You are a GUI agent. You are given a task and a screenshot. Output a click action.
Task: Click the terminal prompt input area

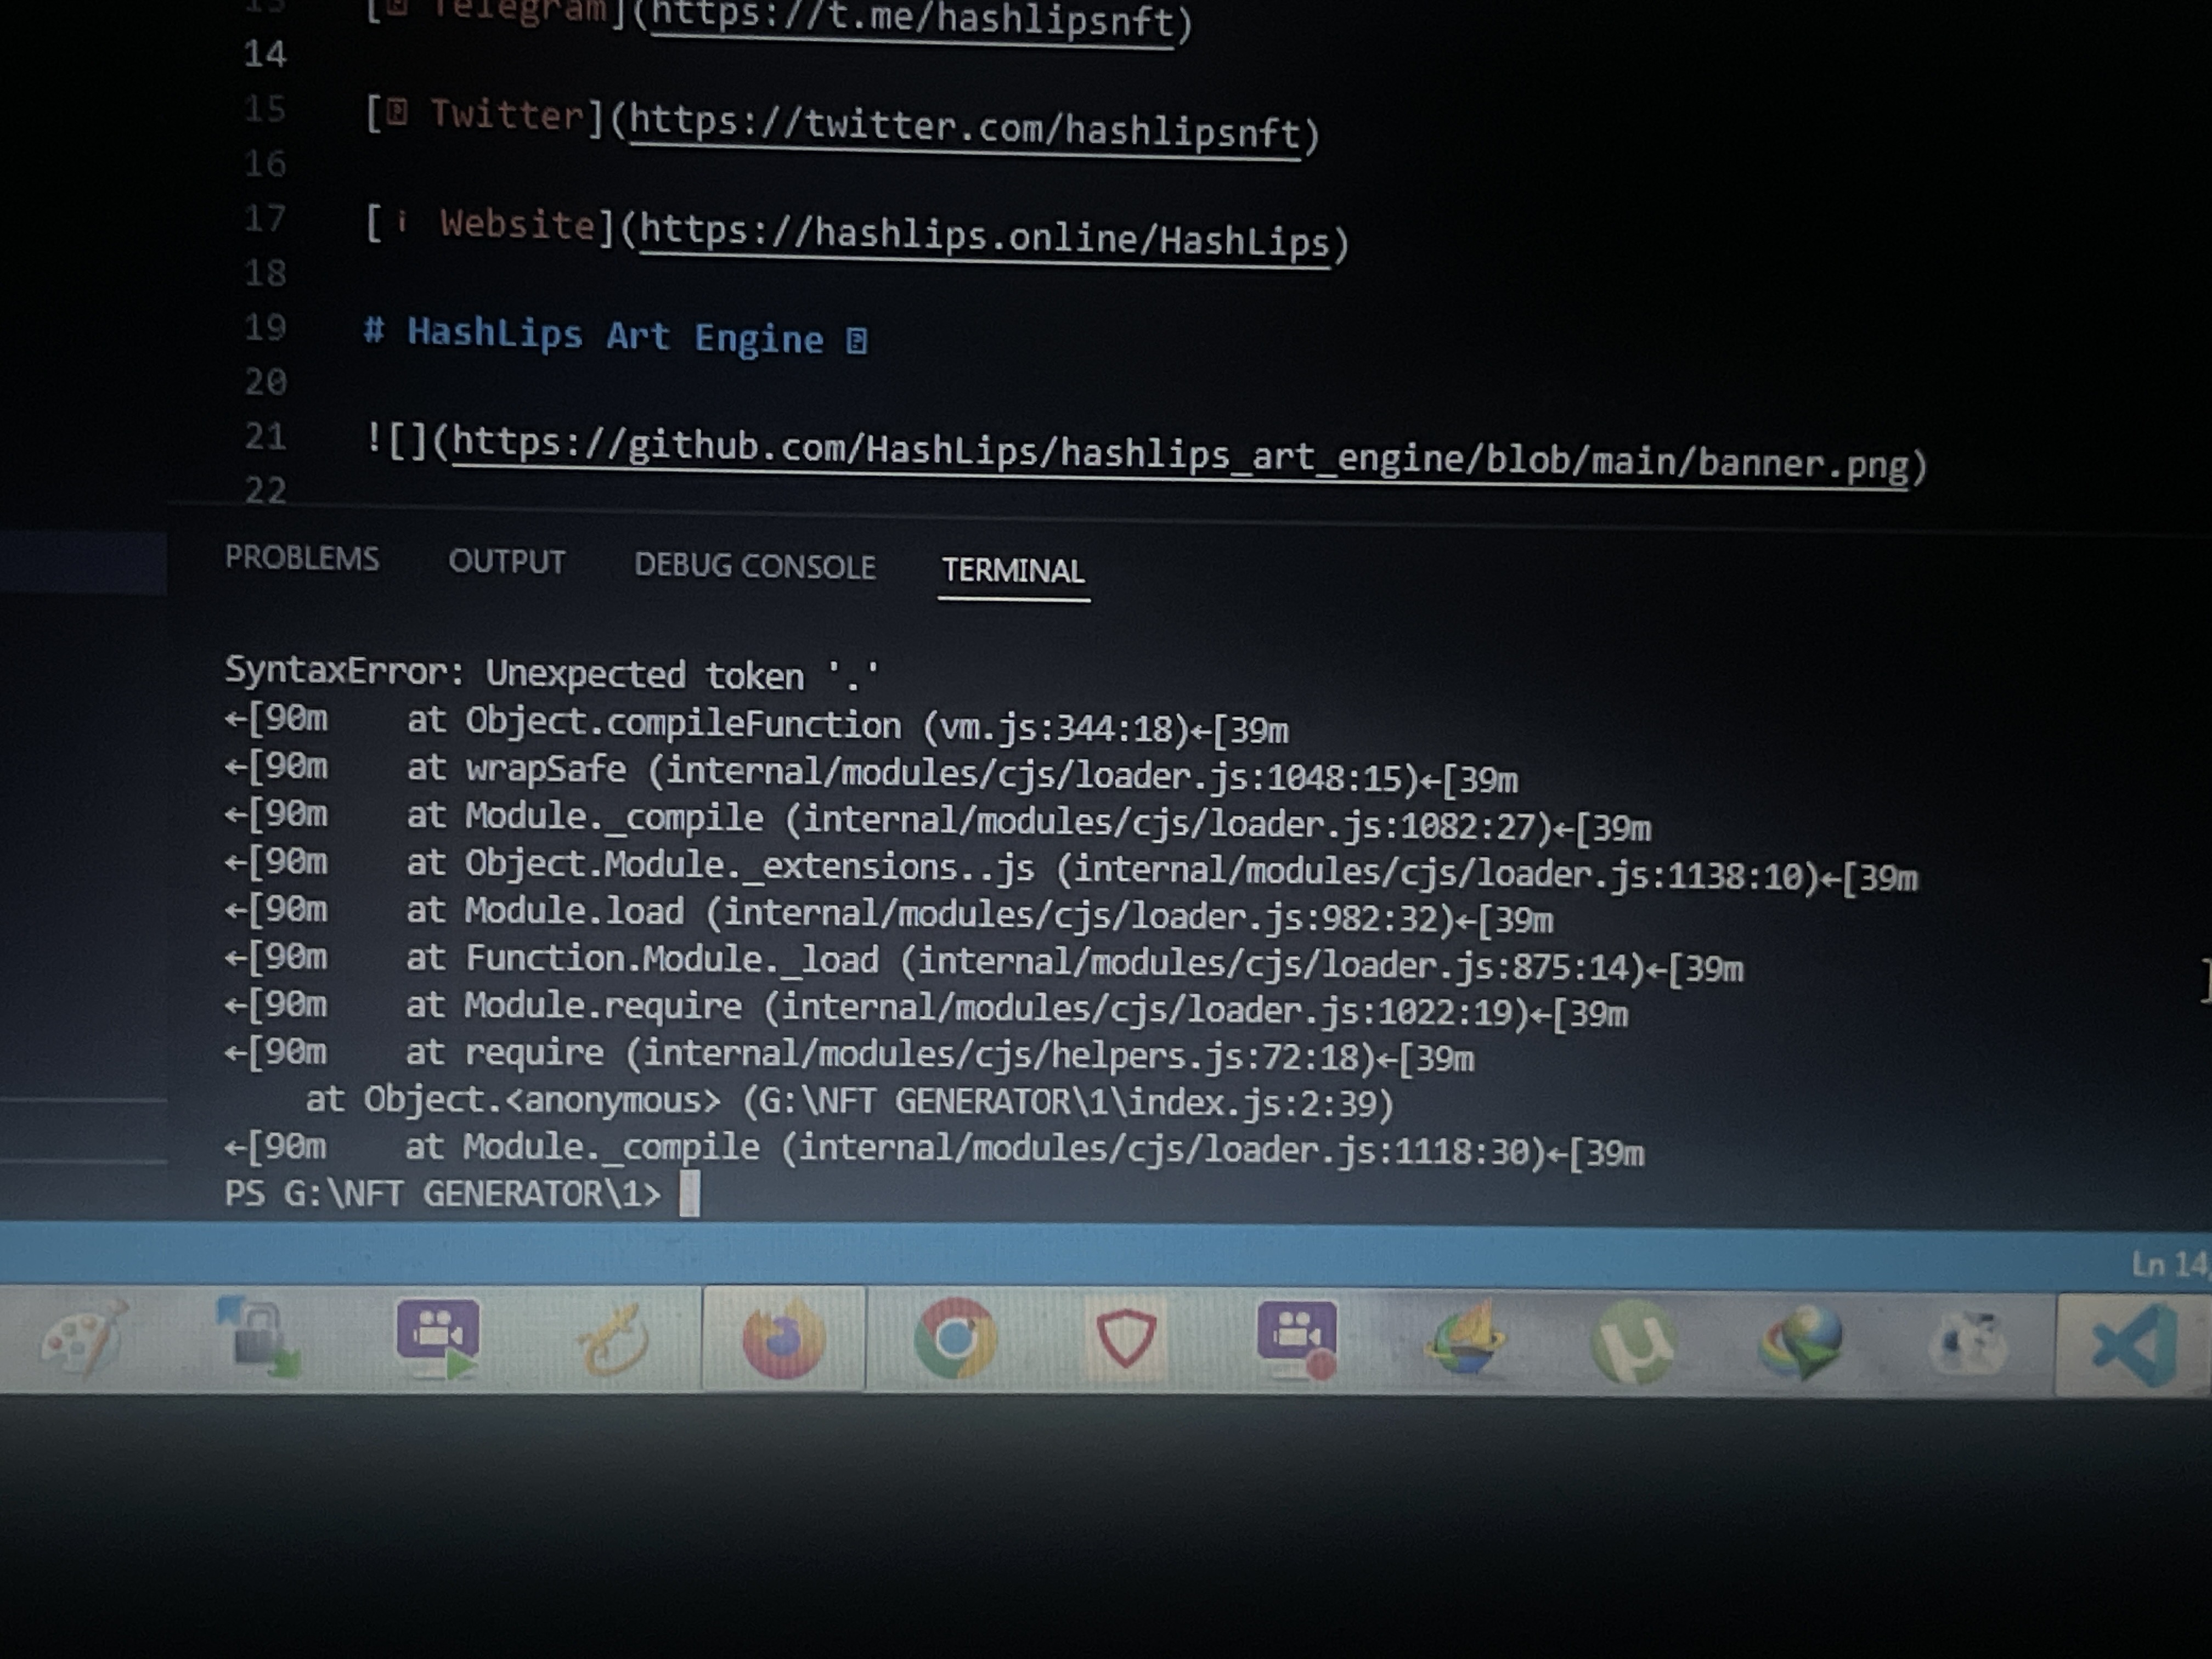click(690, 1193)
